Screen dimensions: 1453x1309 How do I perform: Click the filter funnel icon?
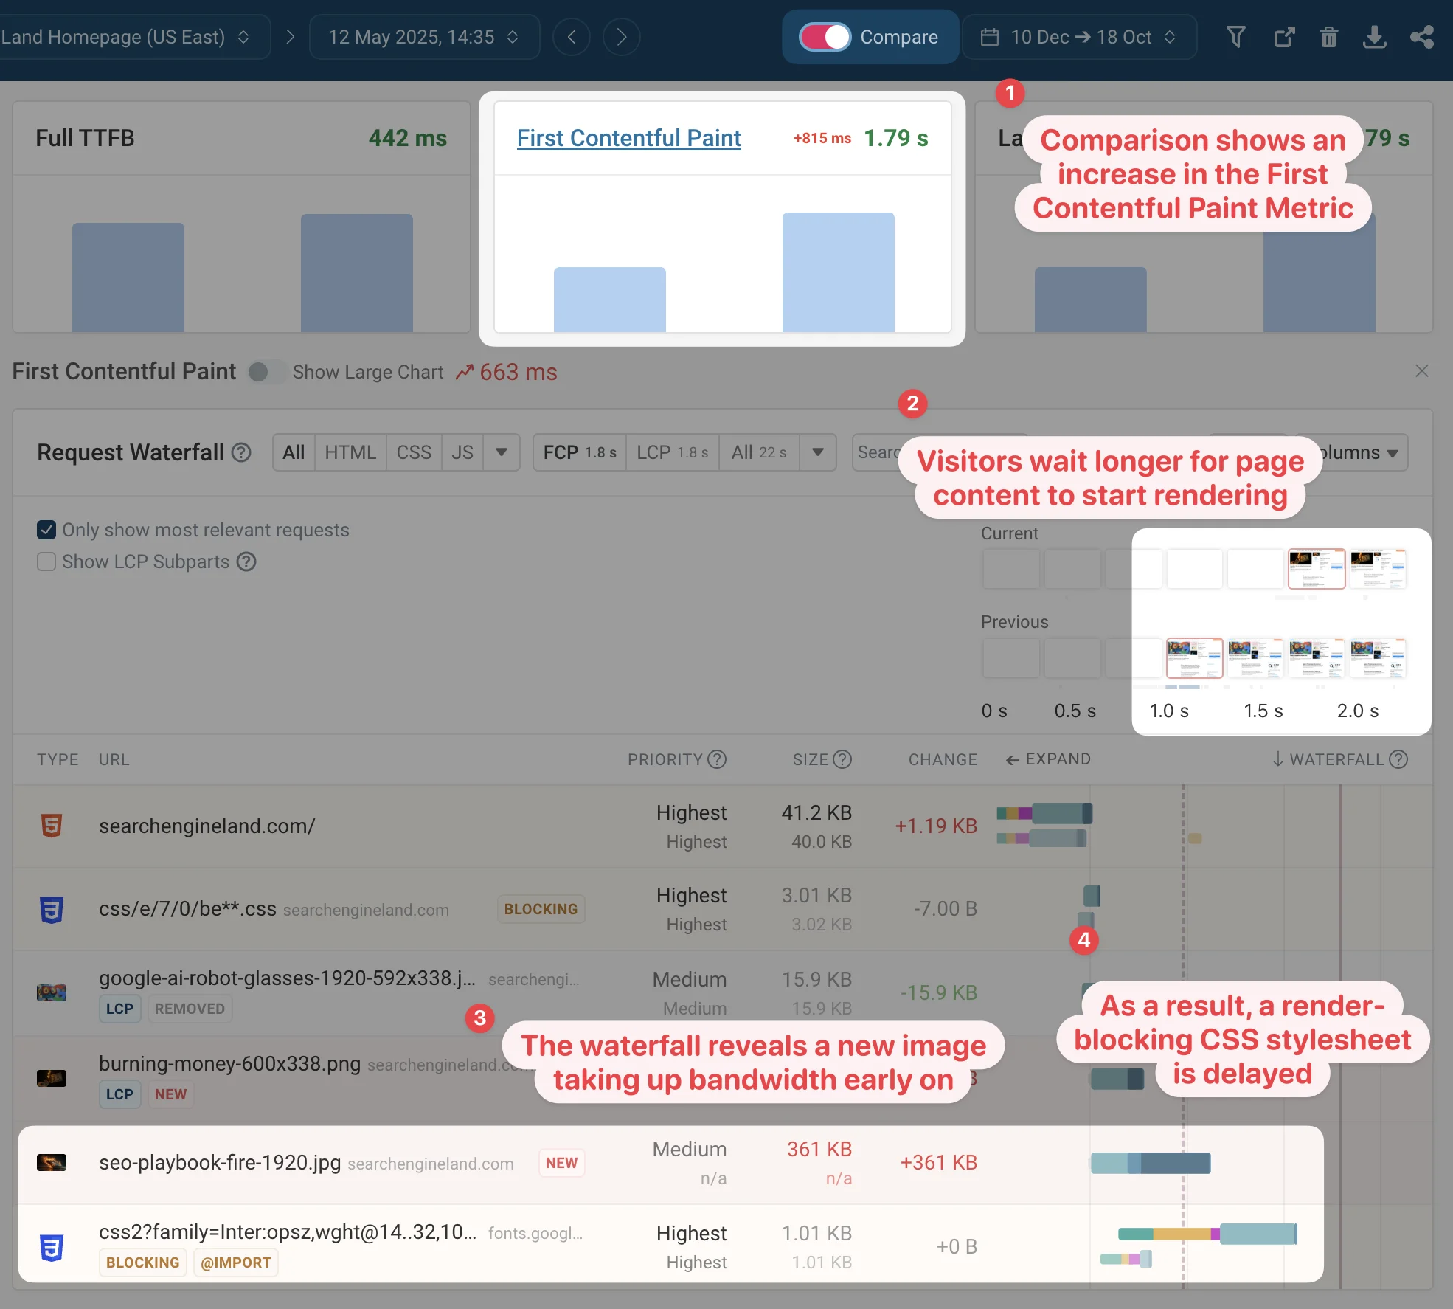pyautogui.click(x=1236, y=37)
